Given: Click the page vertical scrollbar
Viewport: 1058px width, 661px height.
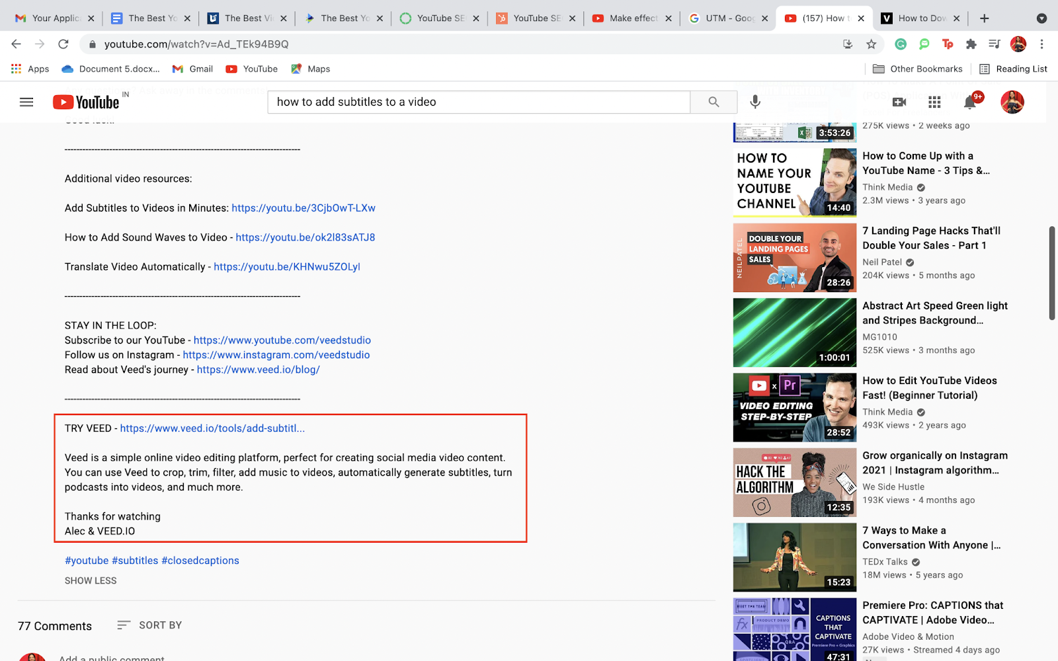Looking at the screenshot, I should pyautogui.click(x=1052, y=273).
